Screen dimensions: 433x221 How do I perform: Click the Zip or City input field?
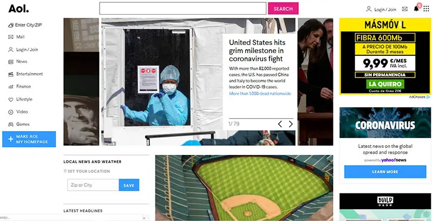click(x=93, y=185)
